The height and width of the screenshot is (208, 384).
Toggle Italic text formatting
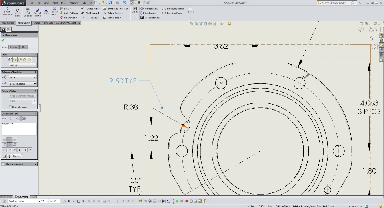[x=74, y=201]
